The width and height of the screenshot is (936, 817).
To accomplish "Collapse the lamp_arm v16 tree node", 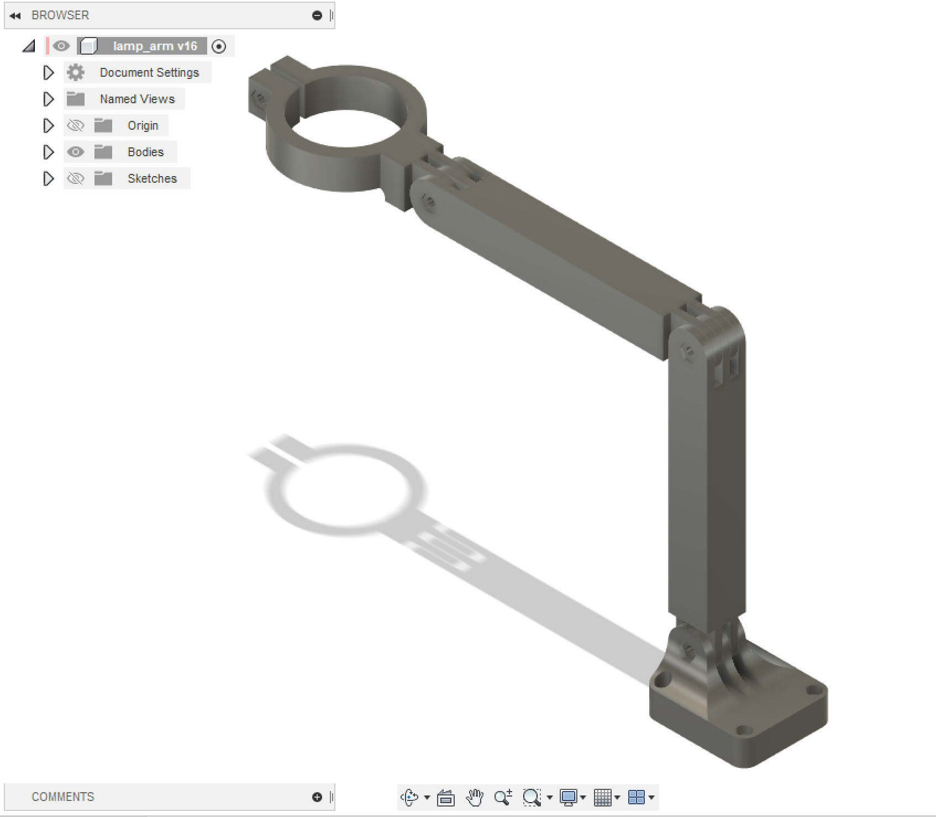I will coord(29,46).
